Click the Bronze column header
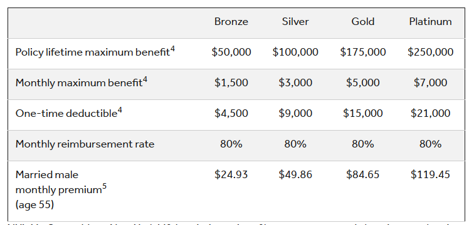The width and height of the screenshot is (469, 225). (231, 22)
